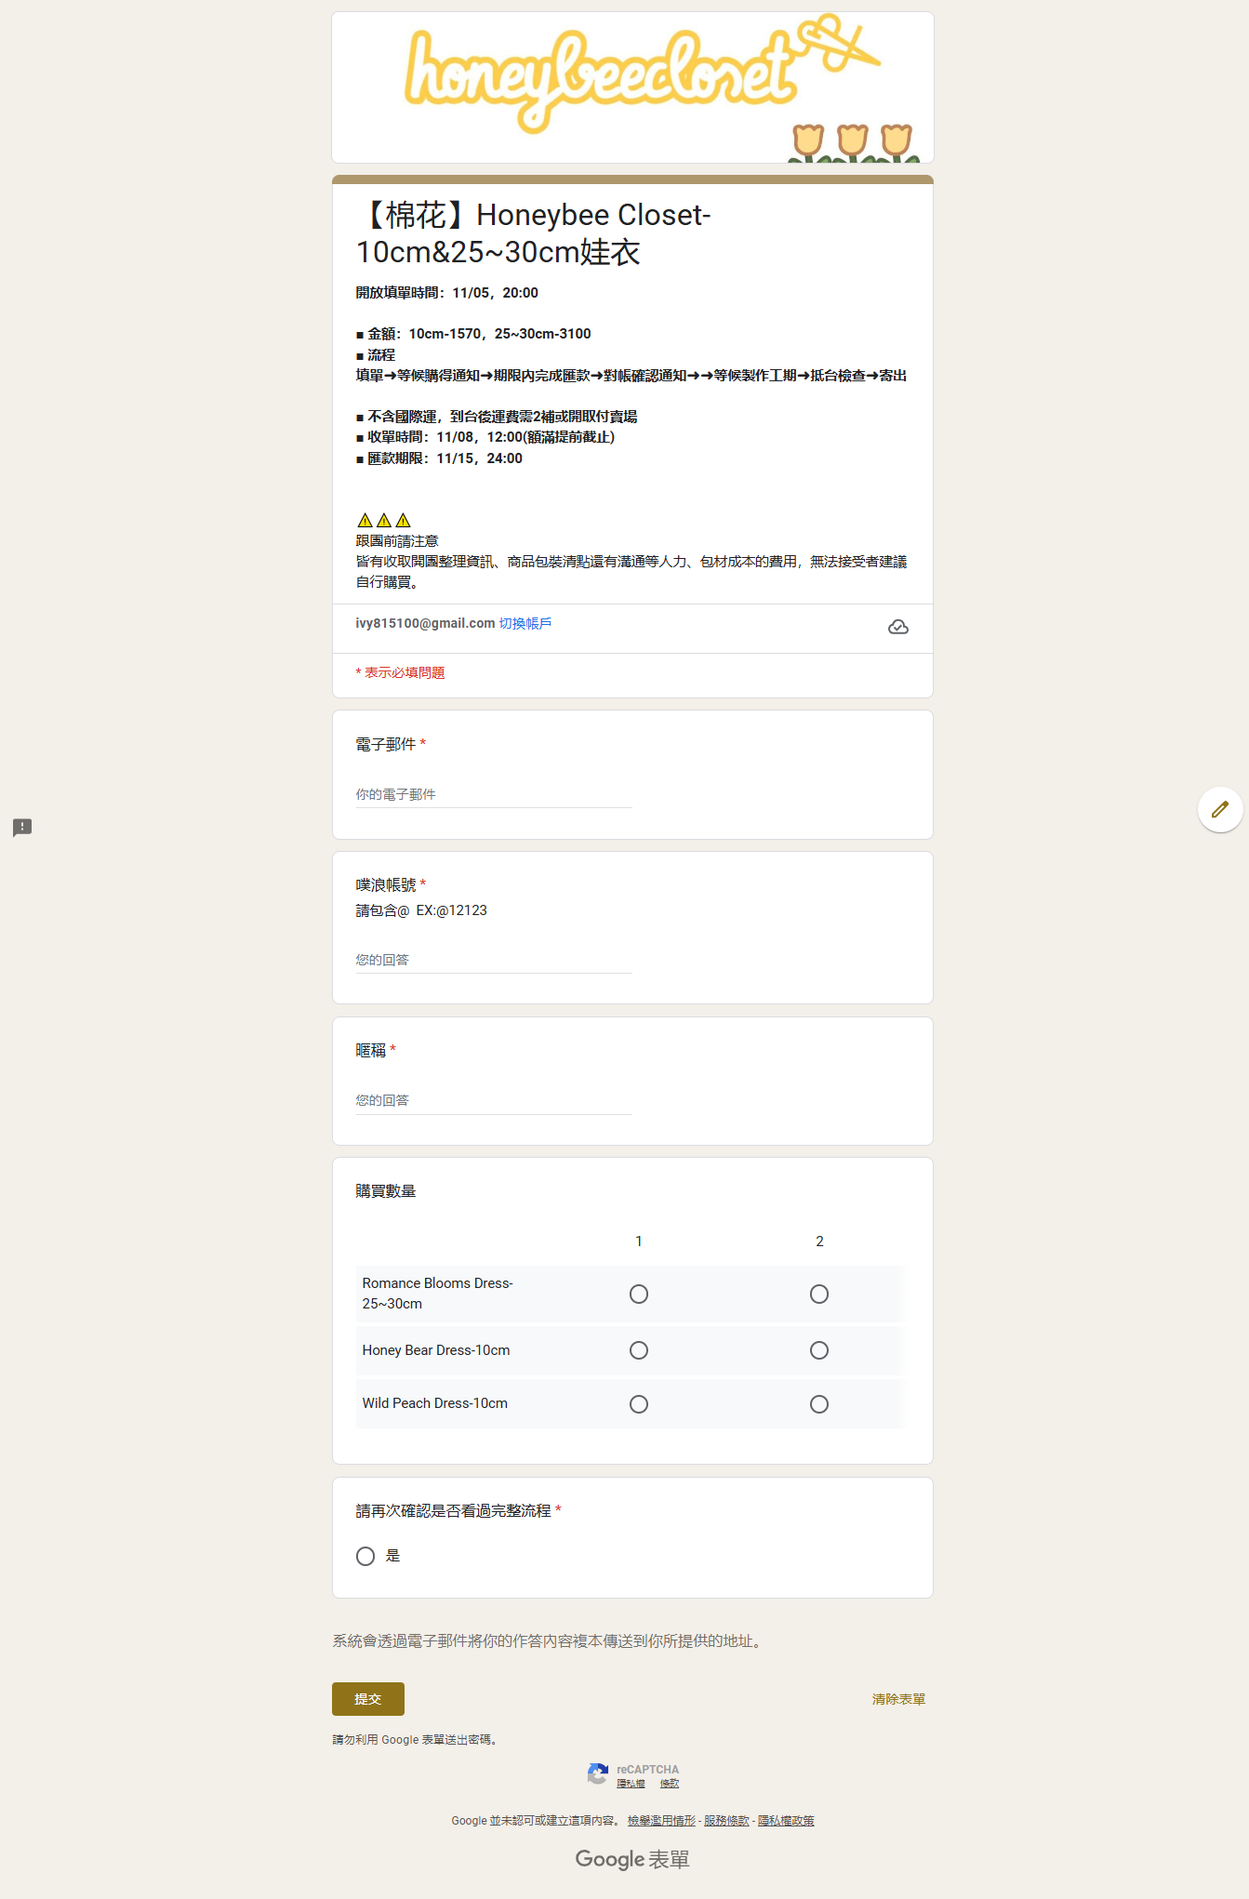This screenshot has height=1899, width=1249.
Task: Click 清除表單 to clear the form
Action: pos(898,1699)
